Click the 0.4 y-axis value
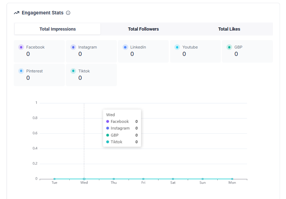Screen dimensions: 286x199 pyautogui.click(x=35, y=148)
